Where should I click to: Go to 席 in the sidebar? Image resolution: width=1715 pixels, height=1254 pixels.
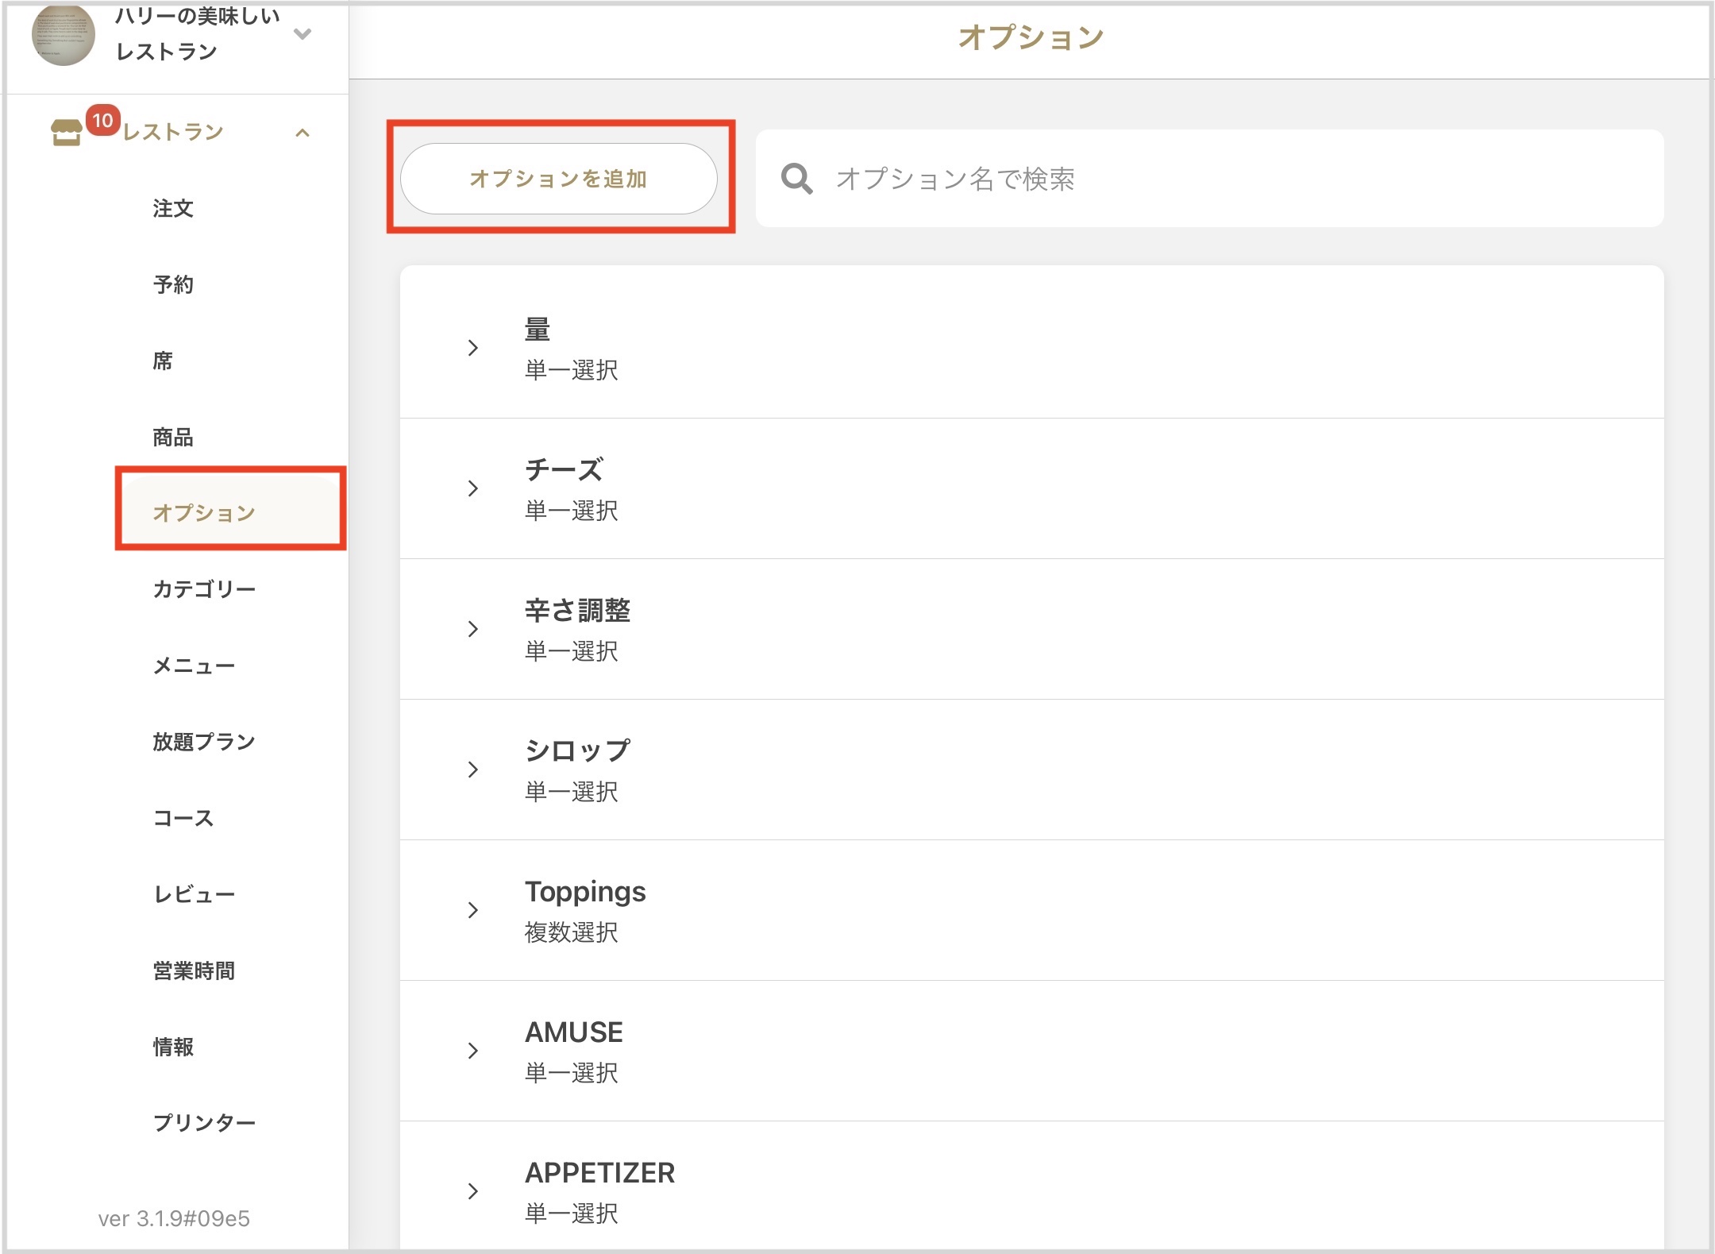(163, 361)
